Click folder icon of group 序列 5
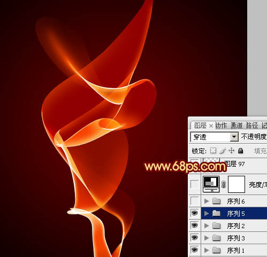Viewport: 267px width, 257px height. (216, 213)
